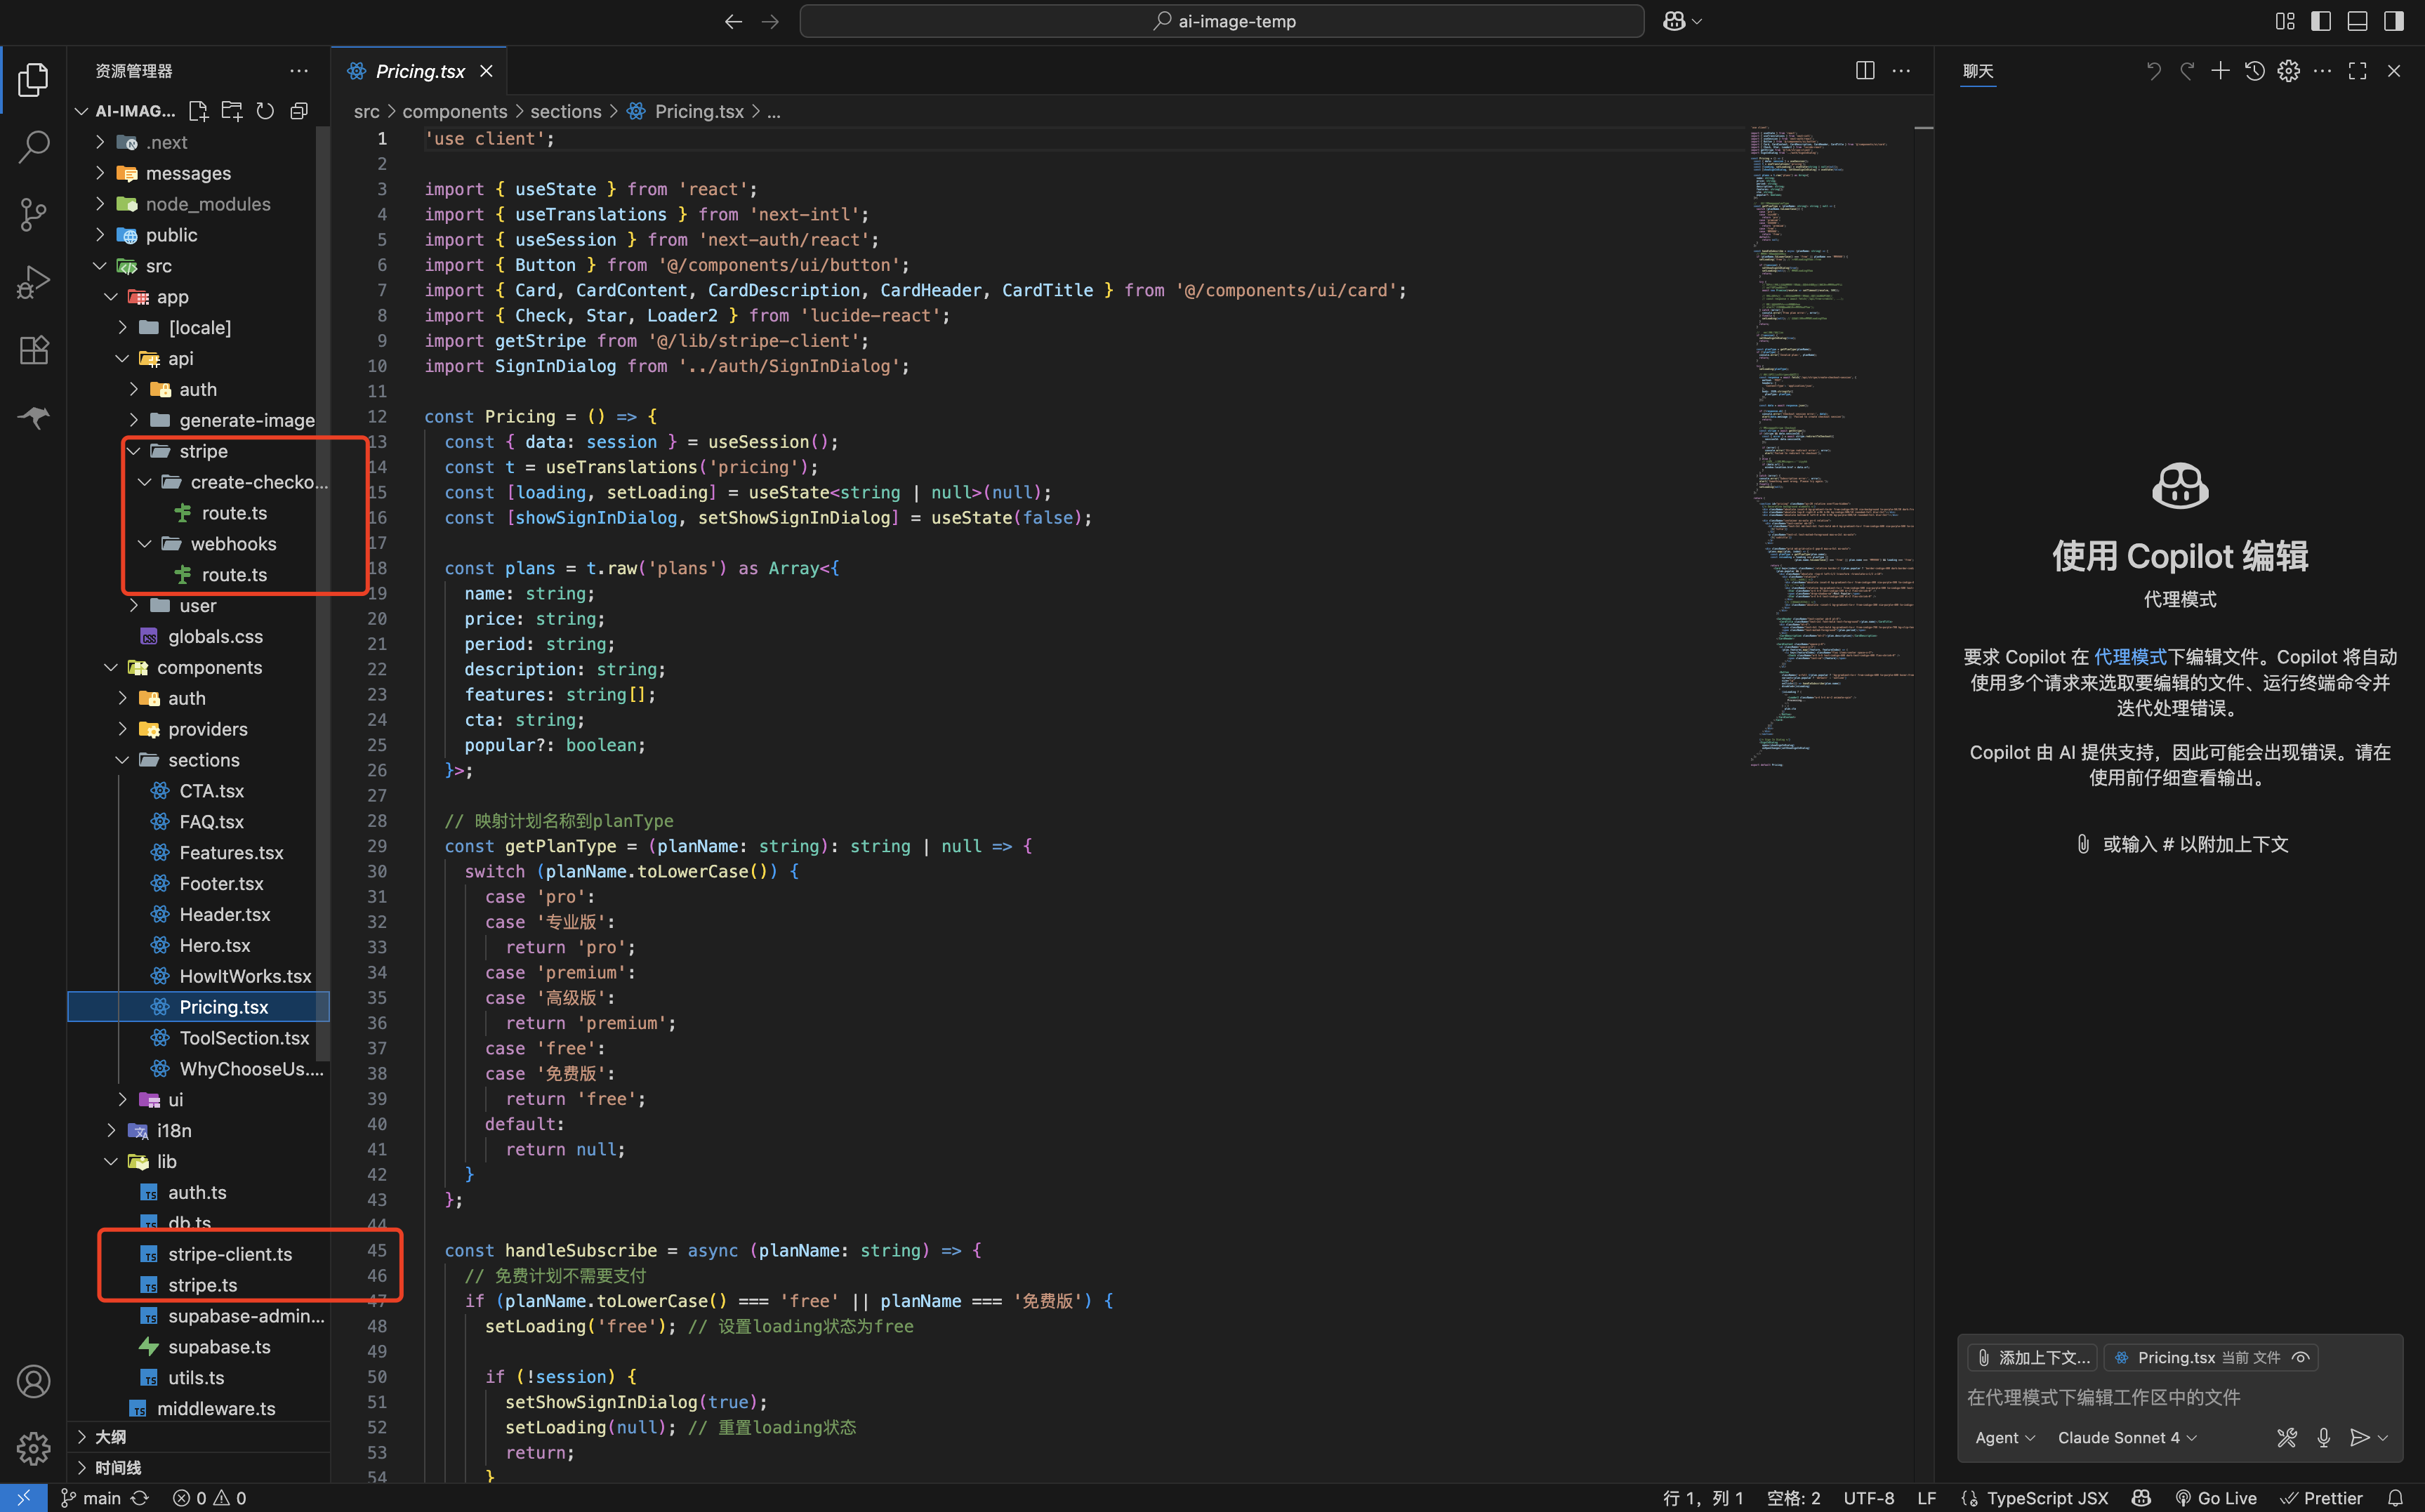Go back in navigation history
Image resolution: width=2425 pixels, height=1512 pixels.
pos(733,21)
